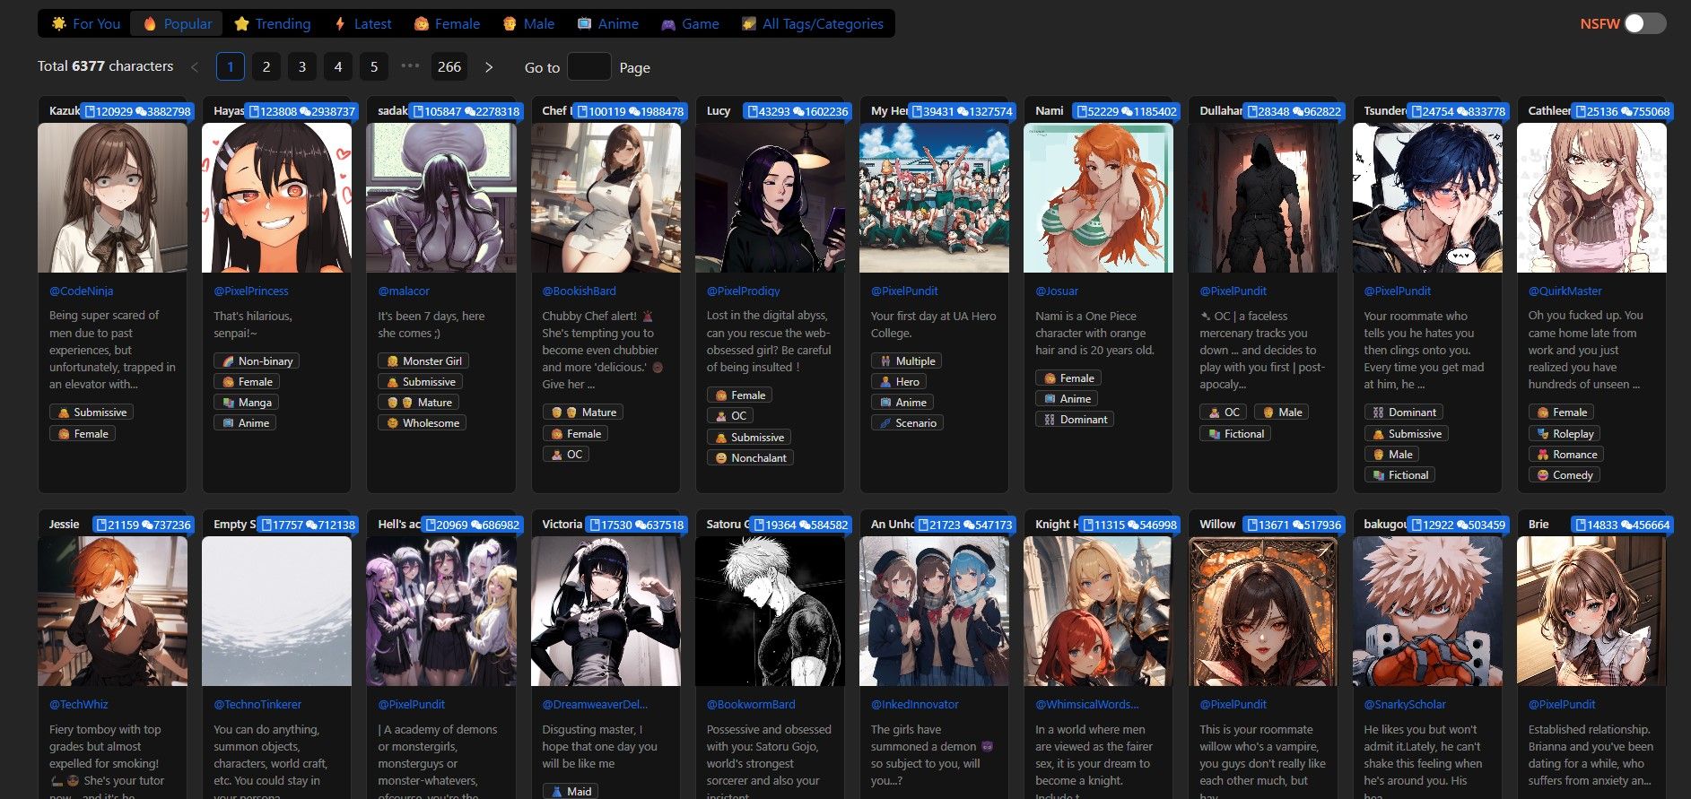The image size is (1691, 799).
Task: Click the Multiple tag
Action: tap(907, 360)
